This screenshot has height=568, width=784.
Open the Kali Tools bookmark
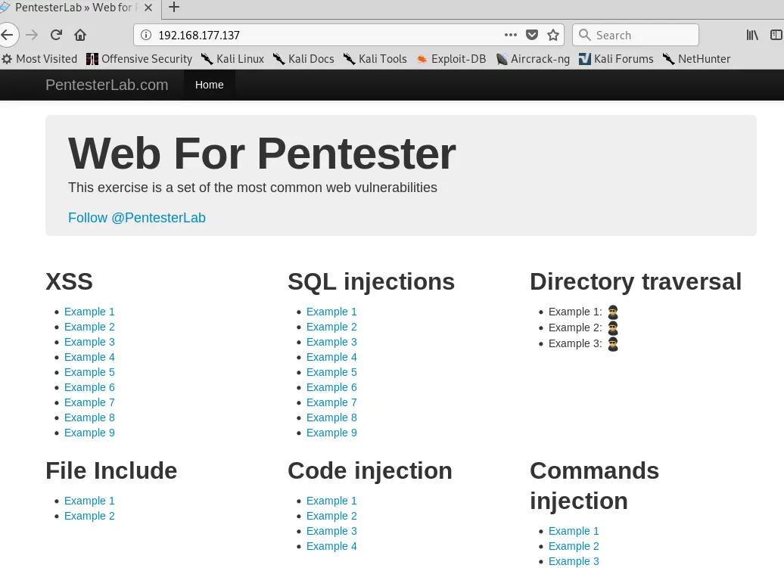[x=375, y=59]
